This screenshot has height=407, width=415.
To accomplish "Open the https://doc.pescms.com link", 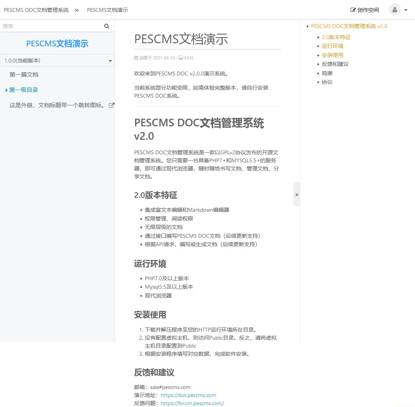I will point(189,395).
